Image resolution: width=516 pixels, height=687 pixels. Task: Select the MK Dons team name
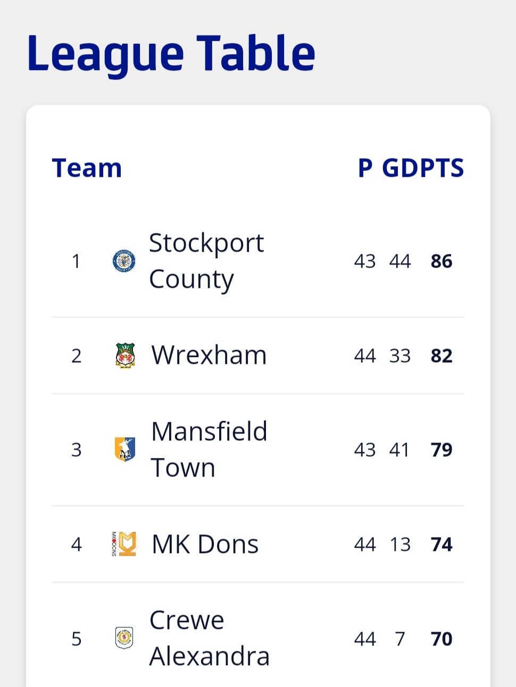(205, 544)
